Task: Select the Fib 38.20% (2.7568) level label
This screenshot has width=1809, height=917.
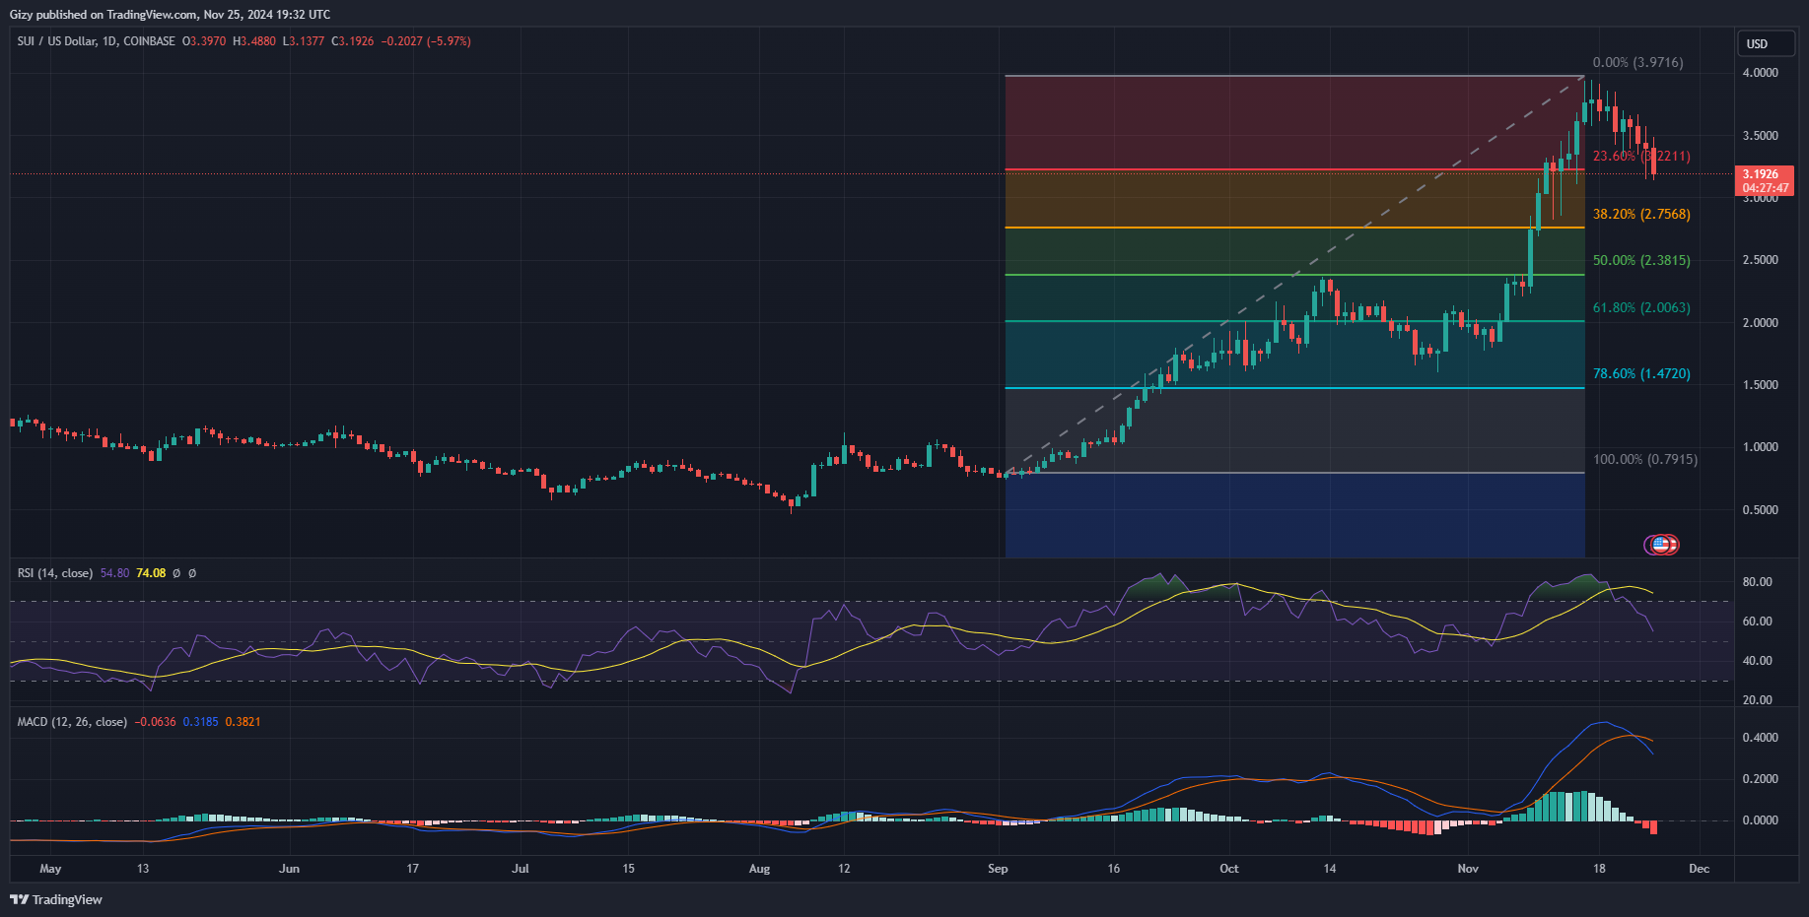Action: click(1641, 214)
